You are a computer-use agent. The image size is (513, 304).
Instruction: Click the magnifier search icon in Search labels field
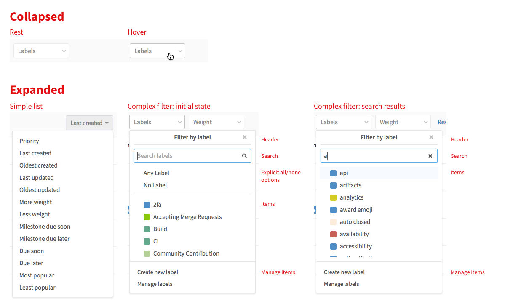(x=244, y=155)
